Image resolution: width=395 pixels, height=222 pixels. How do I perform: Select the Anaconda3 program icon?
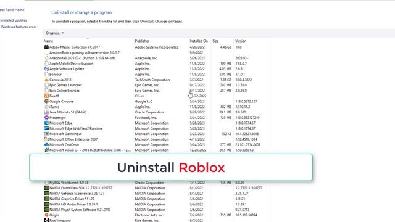46,58
